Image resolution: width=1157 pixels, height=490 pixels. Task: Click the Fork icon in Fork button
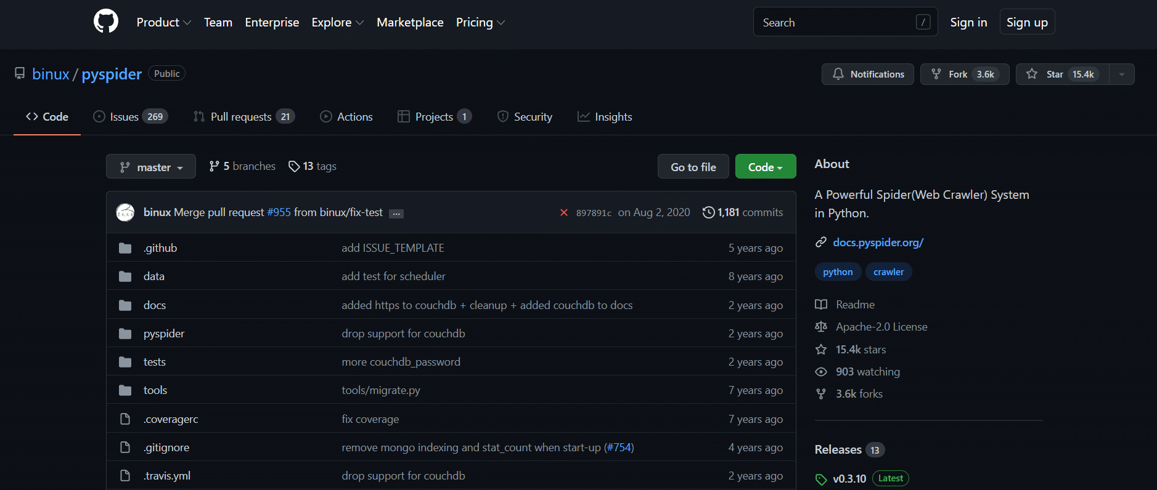point(936,74)
